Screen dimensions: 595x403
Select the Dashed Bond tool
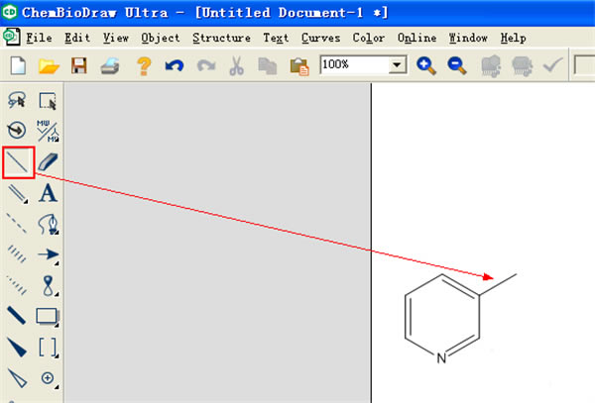point(17,223)
